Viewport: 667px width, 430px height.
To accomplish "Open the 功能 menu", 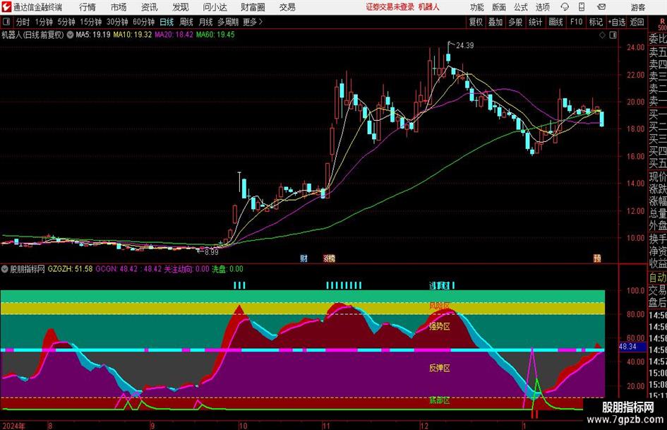I will pos(477,7).
